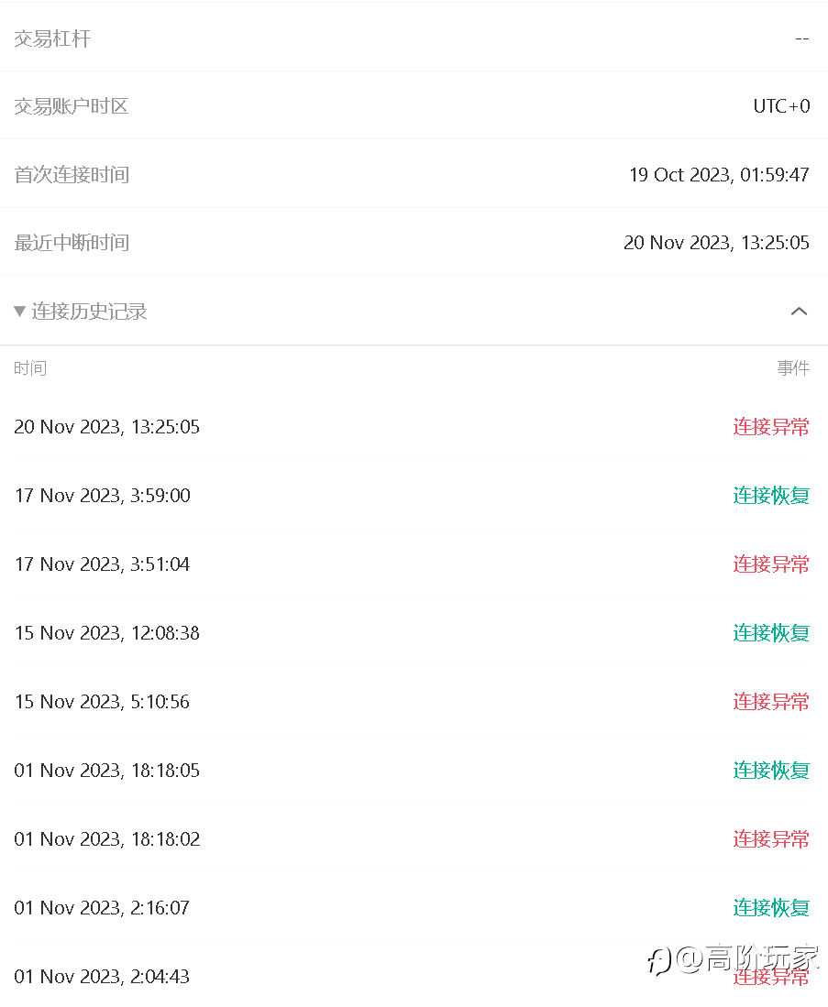Collapse the connection history chevron
The width and height of the screenshot is (828, 1007).
[799, 312]
